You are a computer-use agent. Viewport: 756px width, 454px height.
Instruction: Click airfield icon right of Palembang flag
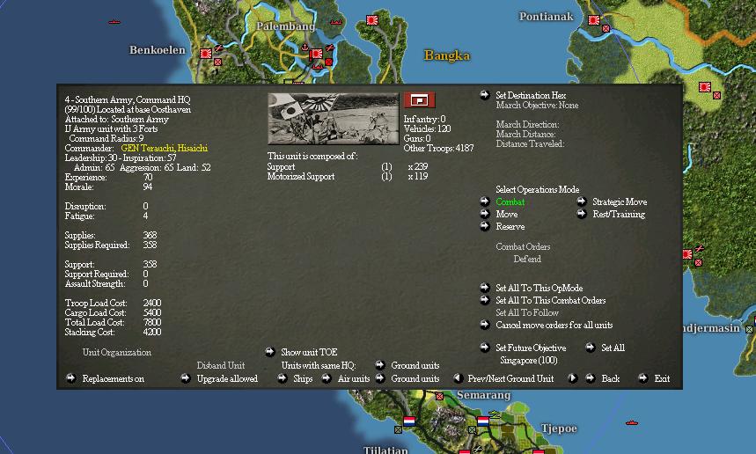(x=330, y=48)
